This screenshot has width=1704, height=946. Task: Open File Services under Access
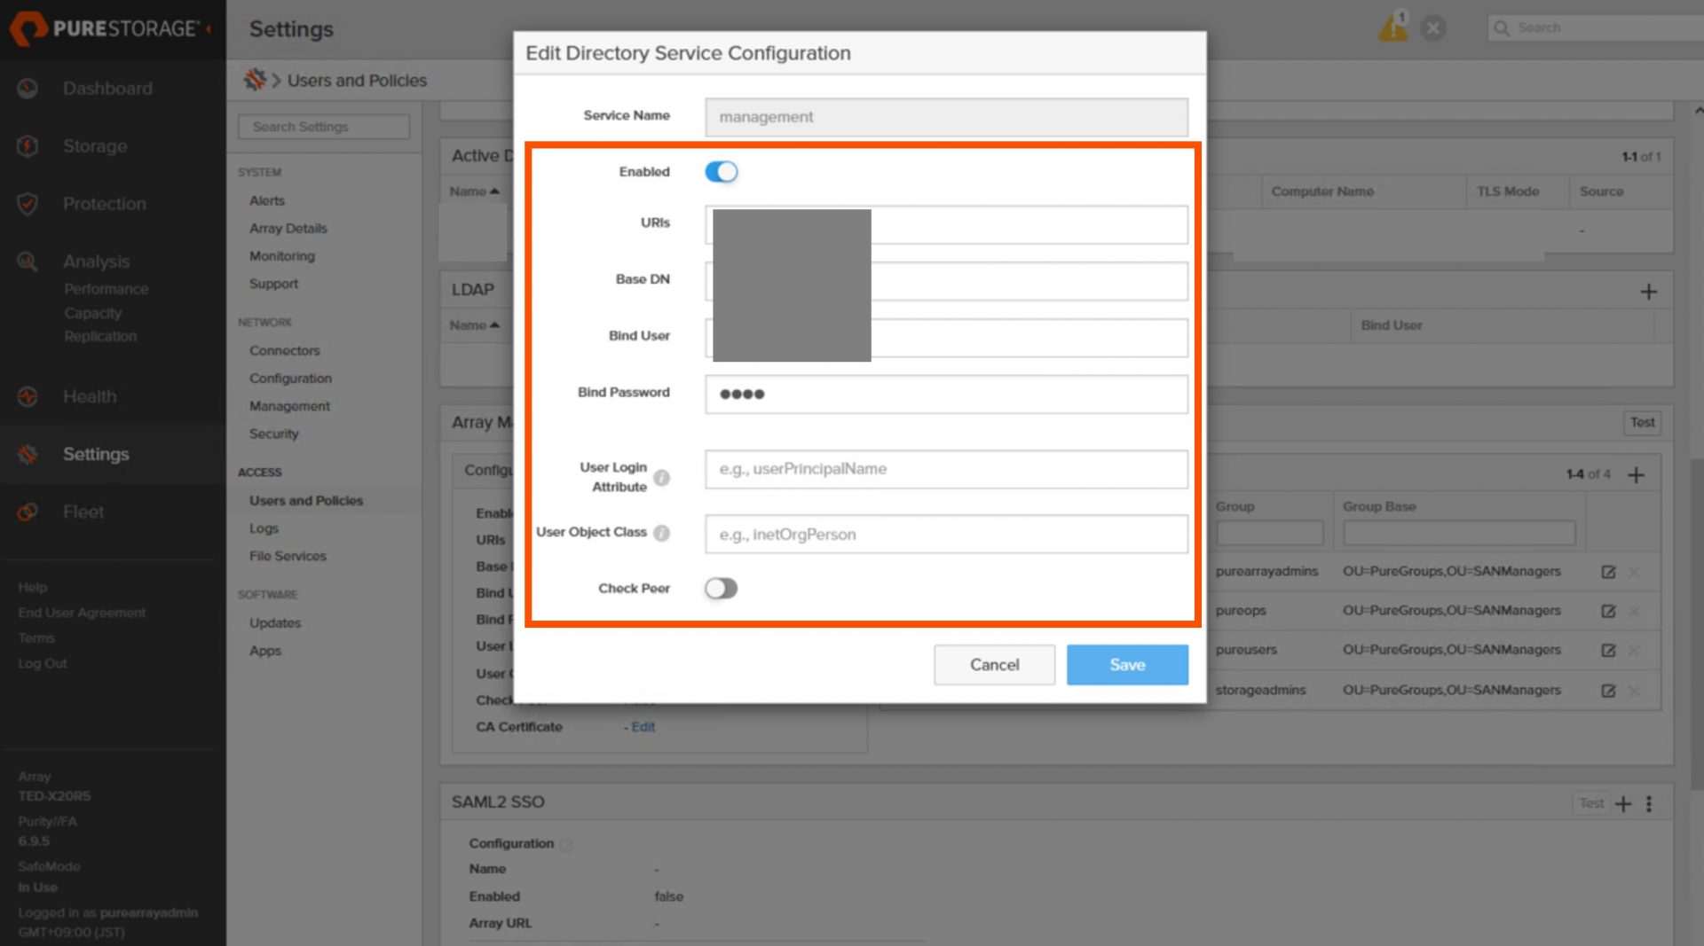[288, 556]
